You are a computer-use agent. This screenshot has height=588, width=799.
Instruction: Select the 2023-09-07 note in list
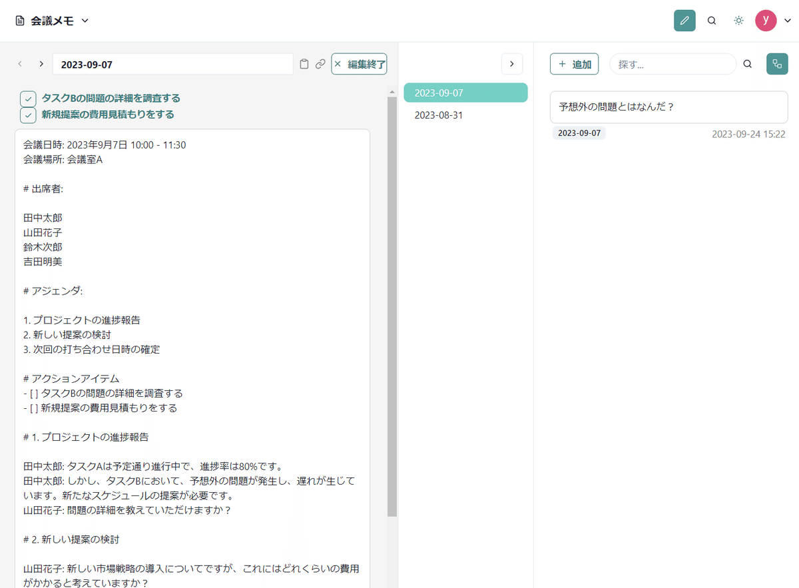pos(465,93)
